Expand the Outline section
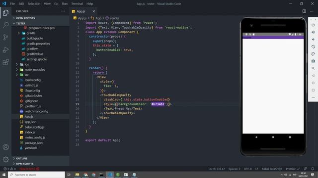 pyautogui.click(x=40, y=158)
